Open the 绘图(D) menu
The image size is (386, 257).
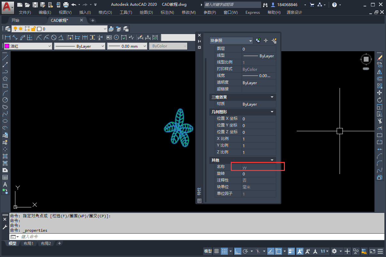coord(146,12)
